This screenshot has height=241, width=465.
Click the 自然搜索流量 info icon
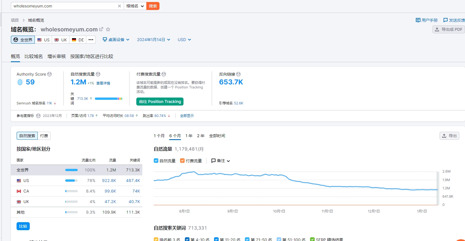click(x=98, y=74)
